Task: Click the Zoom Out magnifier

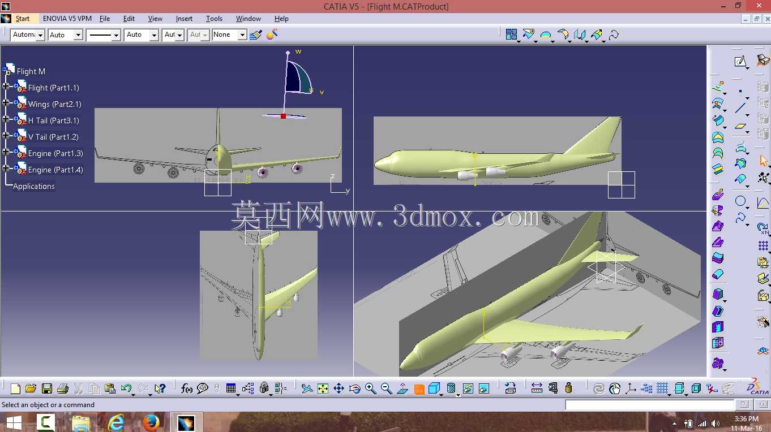Action: 387,388
